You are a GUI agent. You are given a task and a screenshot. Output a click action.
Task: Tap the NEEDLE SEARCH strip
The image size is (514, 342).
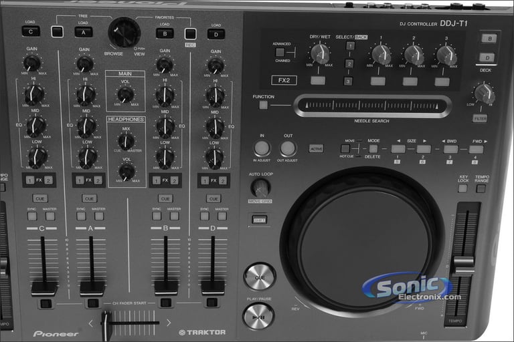[372, 106]
